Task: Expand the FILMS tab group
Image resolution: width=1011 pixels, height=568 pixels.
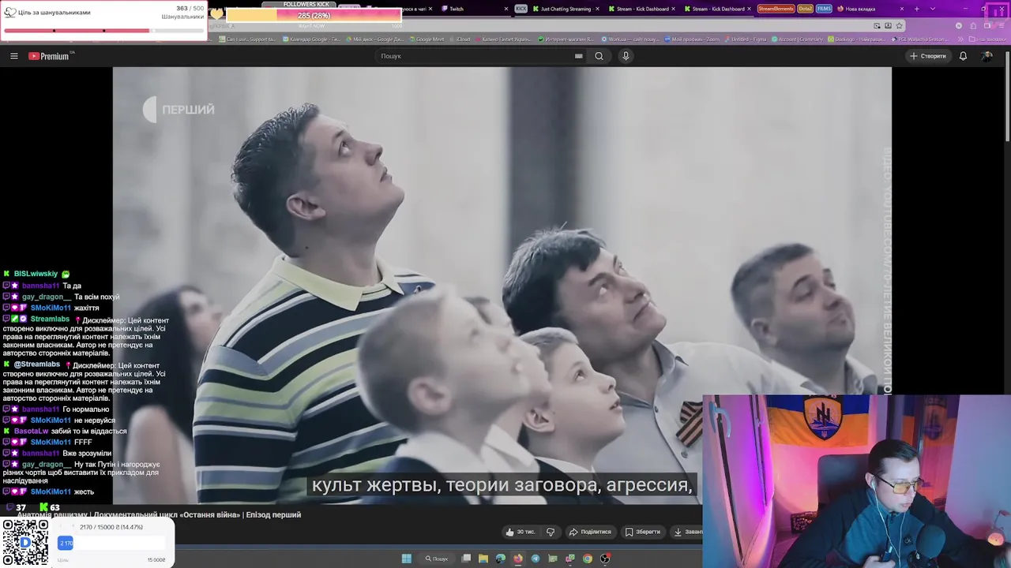Action: (824, 9)
